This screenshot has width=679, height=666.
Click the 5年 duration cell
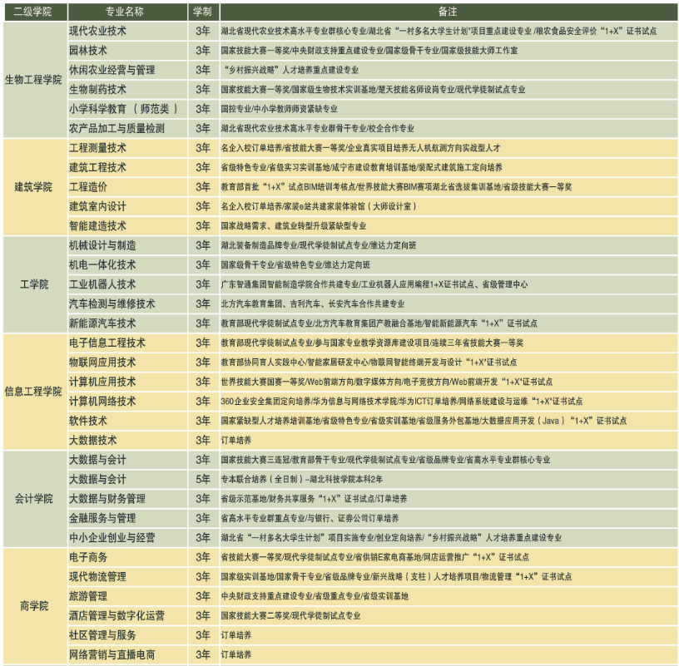point(202,479)
